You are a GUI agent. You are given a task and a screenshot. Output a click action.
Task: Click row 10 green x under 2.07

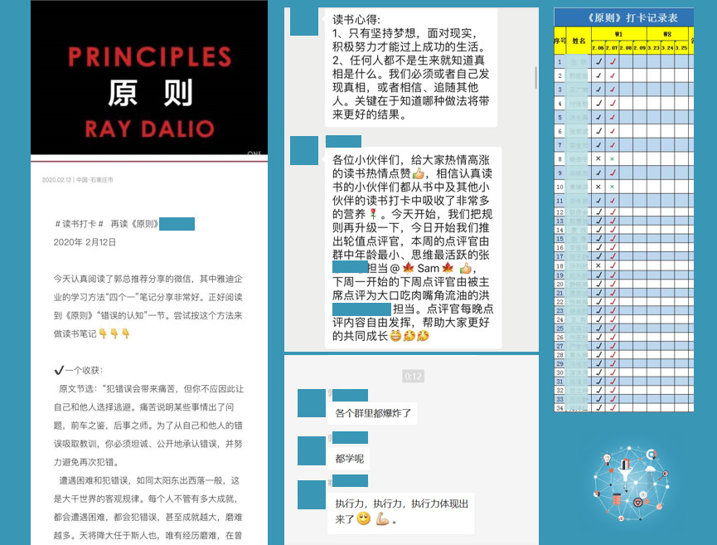[613, 187]
